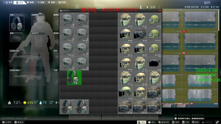Select the equipped headset in earpiece slot

pyautogui.click(x=17, y=23)
